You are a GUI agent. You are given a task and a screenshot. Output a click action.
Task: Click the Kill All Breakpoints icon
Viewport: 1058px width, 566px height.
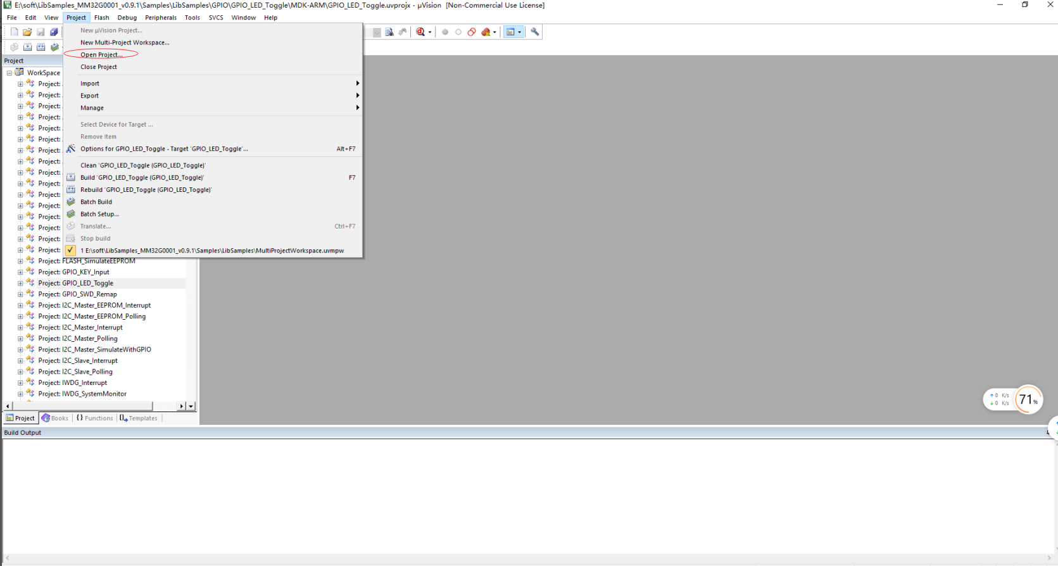click(486, 32)
